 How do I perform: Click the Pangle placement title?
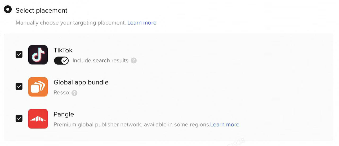(x=64, y=114)
